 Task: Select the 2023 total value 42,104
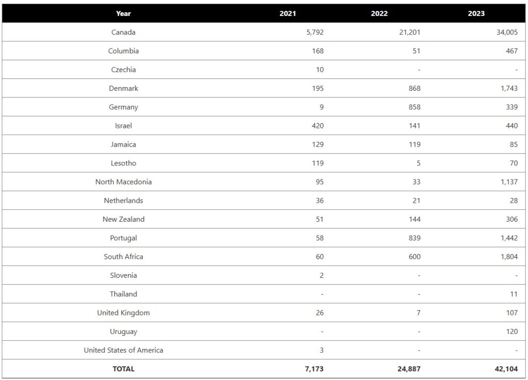(505, 369)
